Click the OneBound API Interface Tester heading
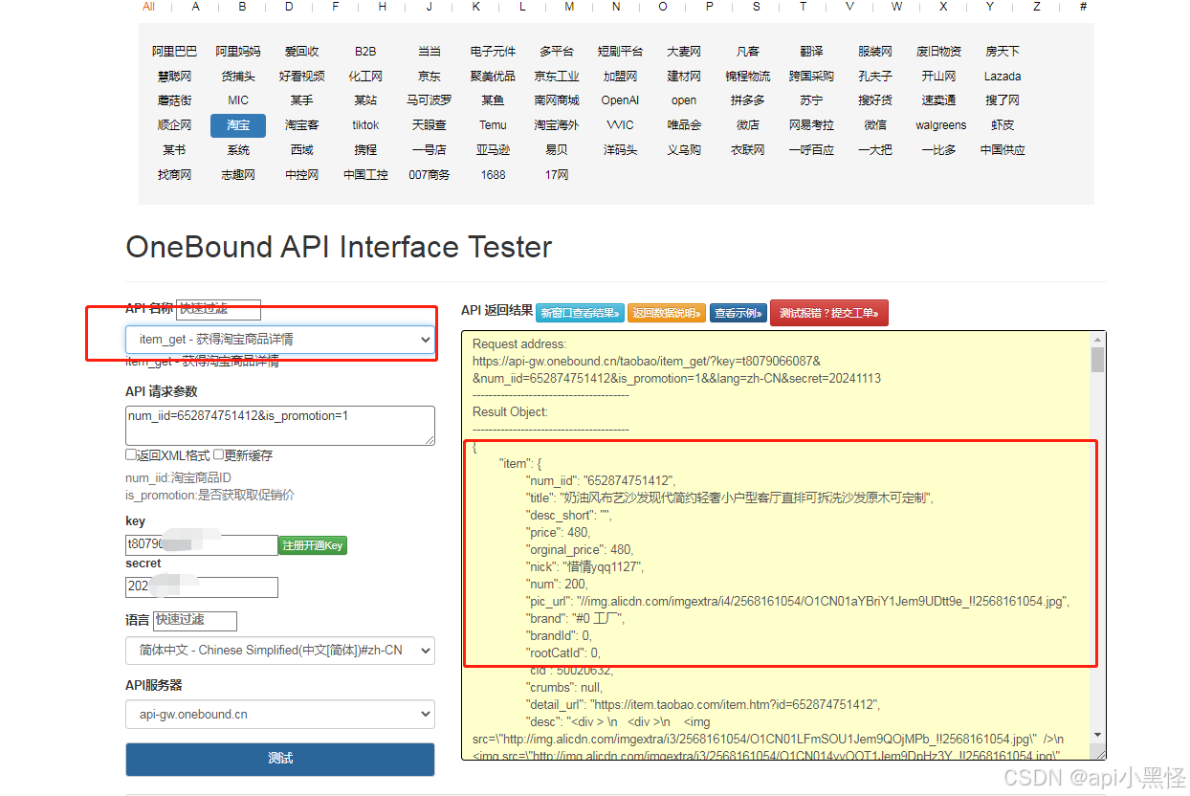Screen dimensions: 1190x796 (339, 247)
